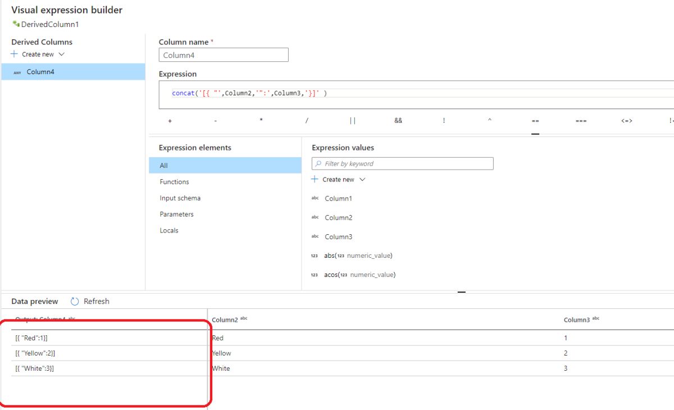Insert the plus operator

(170, 121)
